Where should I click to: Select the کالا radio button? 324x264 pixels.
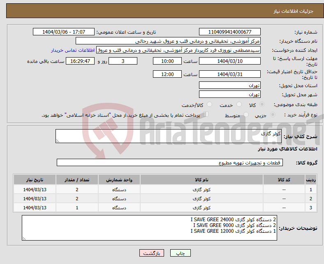coord(262,104)
